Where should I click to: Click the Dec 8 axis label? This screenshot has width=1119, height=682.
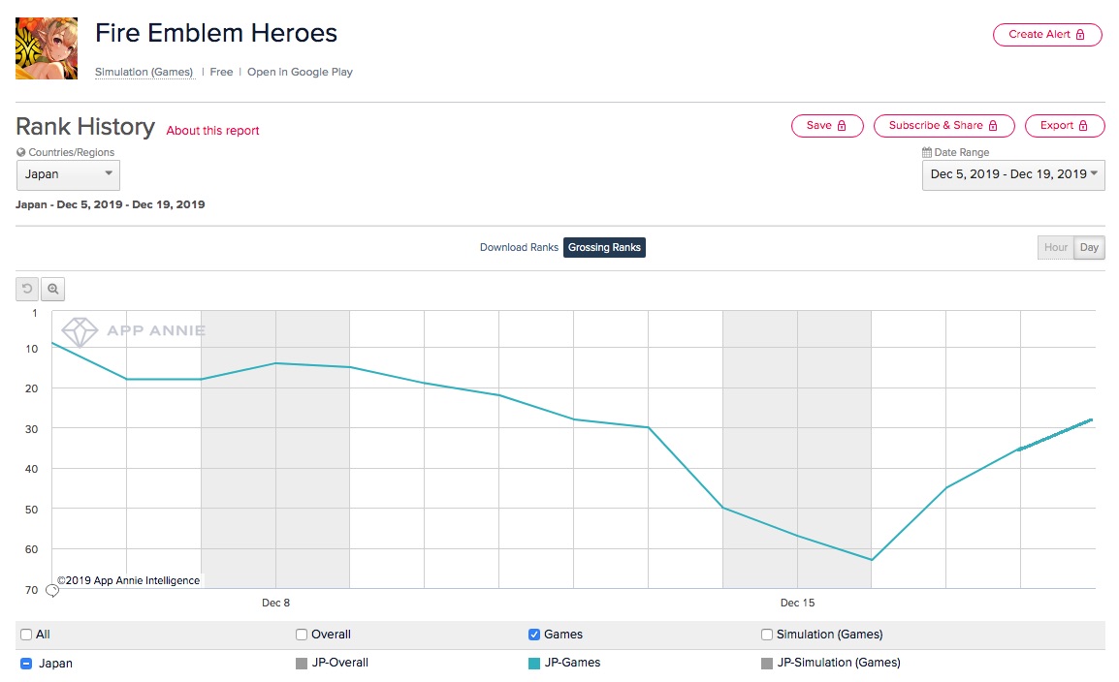[x=276, y=603]
